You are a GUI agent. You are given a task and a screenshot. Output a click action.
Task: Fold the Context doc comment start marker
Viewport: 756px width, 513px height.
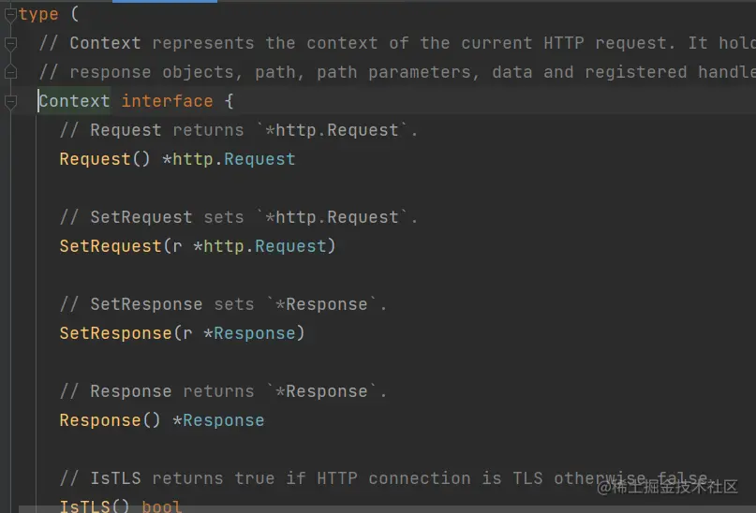[x=10, y=43]
